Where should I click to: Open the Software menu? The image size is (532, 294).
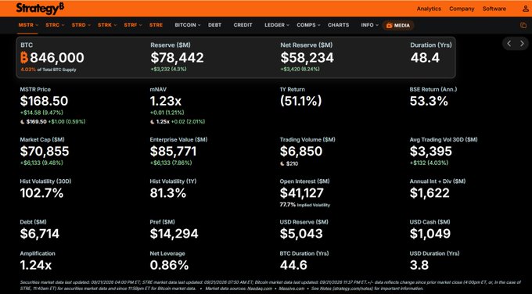(x=494, y=9)
